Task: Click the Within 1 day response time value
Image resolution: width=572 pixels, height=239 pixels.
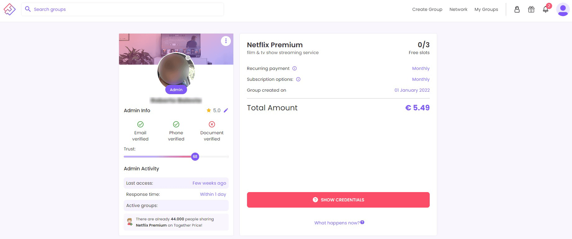Action: pos(213,194)
